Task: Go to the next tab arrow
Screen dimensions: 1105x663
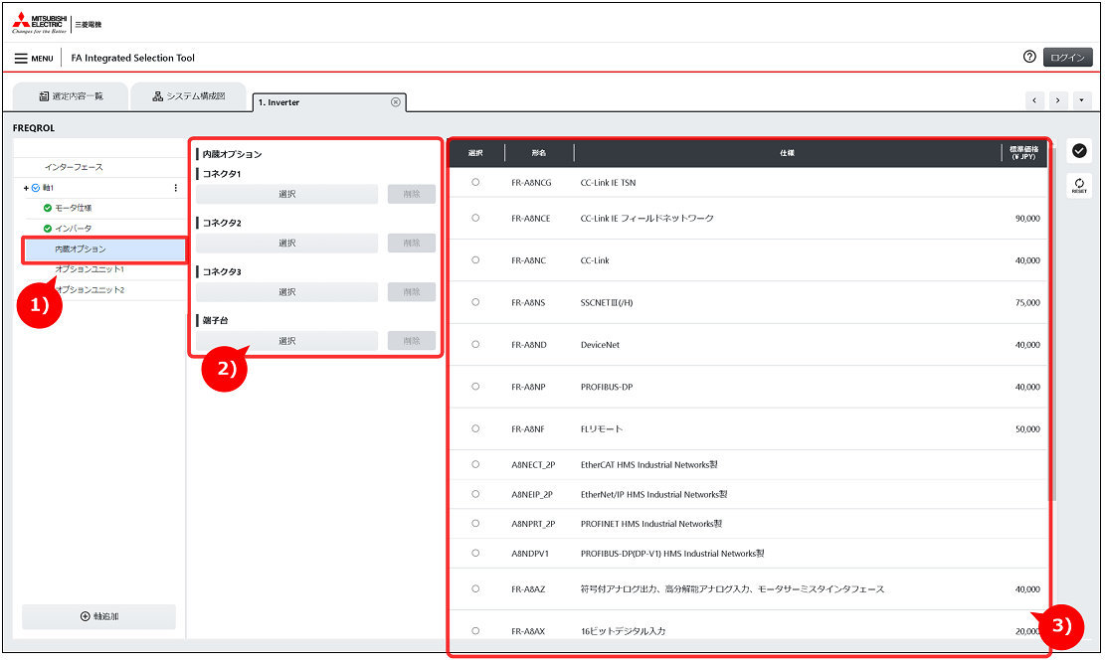Action: point(1058,100)
